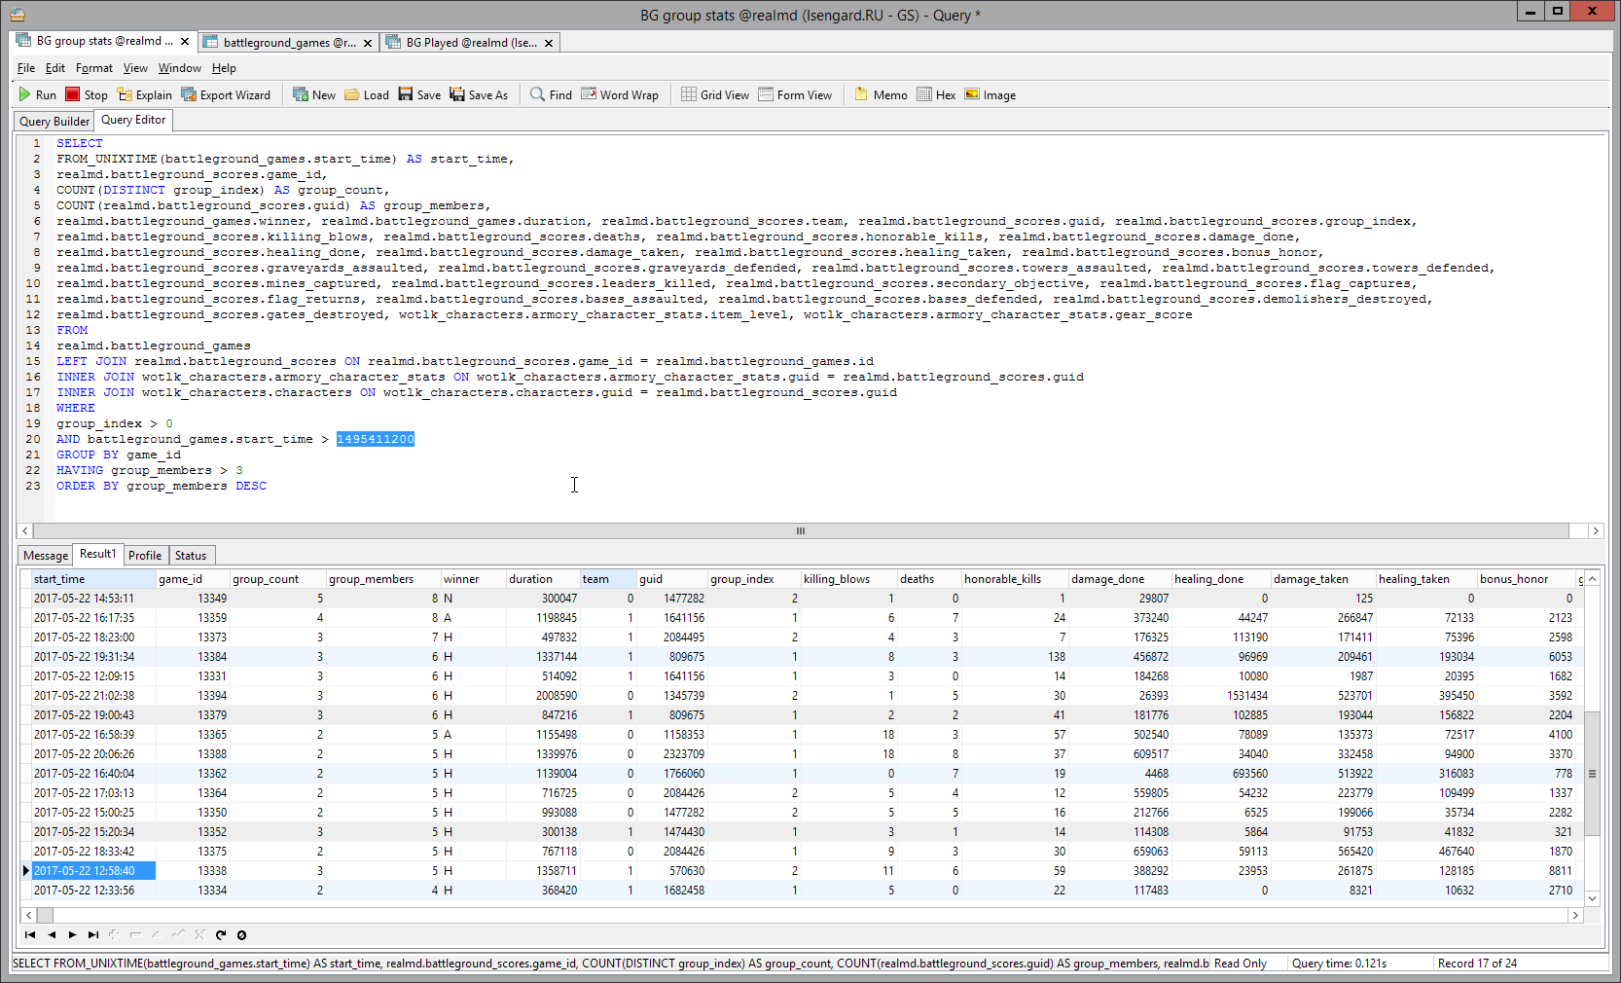Switch results to Grid View
This screenshot has height=983, width=1621.
point(715,94)
